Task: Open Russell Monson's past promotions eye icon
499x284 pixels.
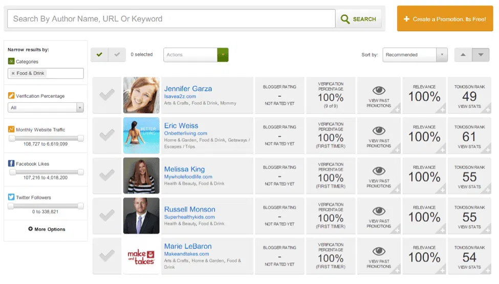Action: [379, 211]
